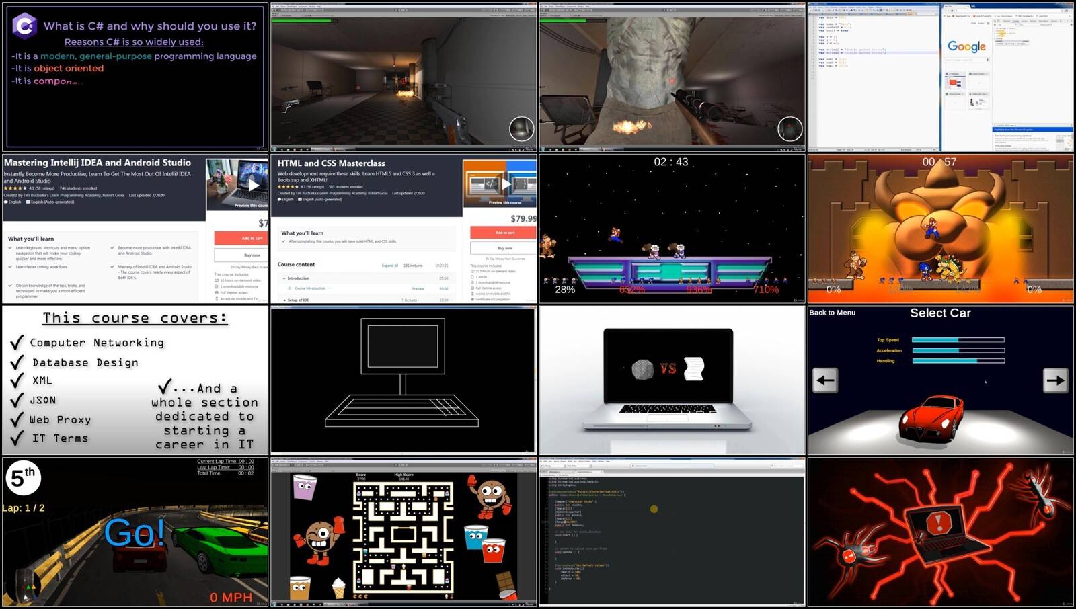1076x609 pixels.
Task: Click the 'Reasons C# is so widely used' heading
Action: [134, 42]
